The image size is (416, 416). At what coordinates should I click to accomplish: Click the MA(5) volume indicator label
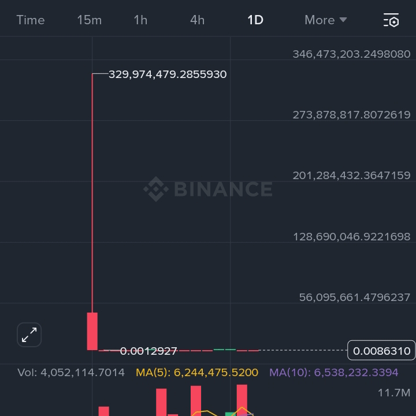click(197, 373)
